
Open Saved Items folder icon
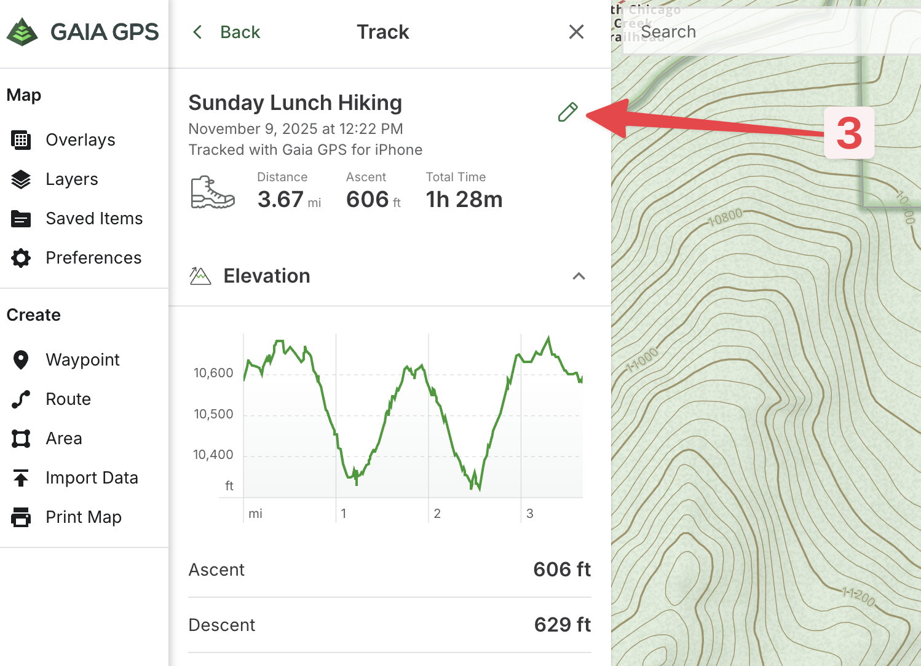(21, 219)
